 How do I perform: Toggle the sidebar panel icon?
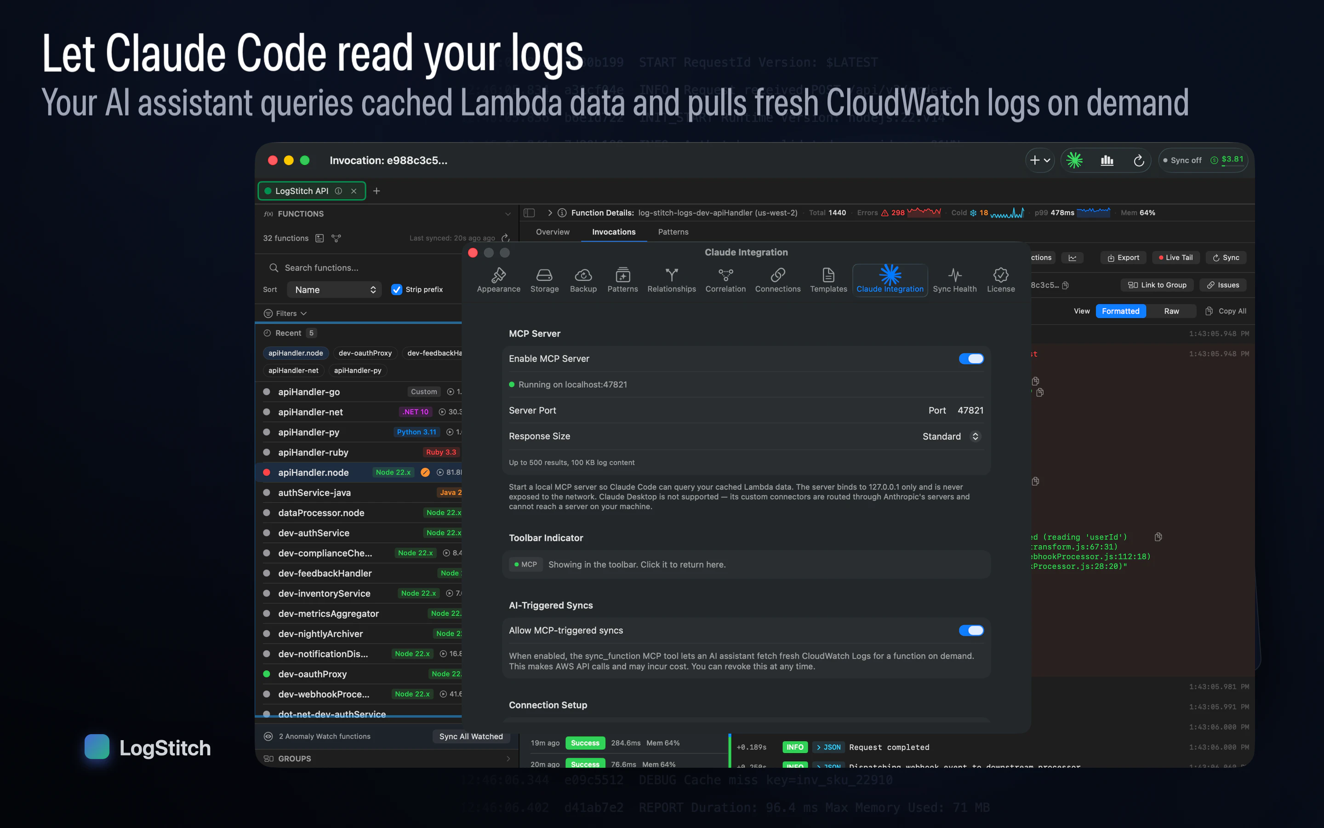529,213
